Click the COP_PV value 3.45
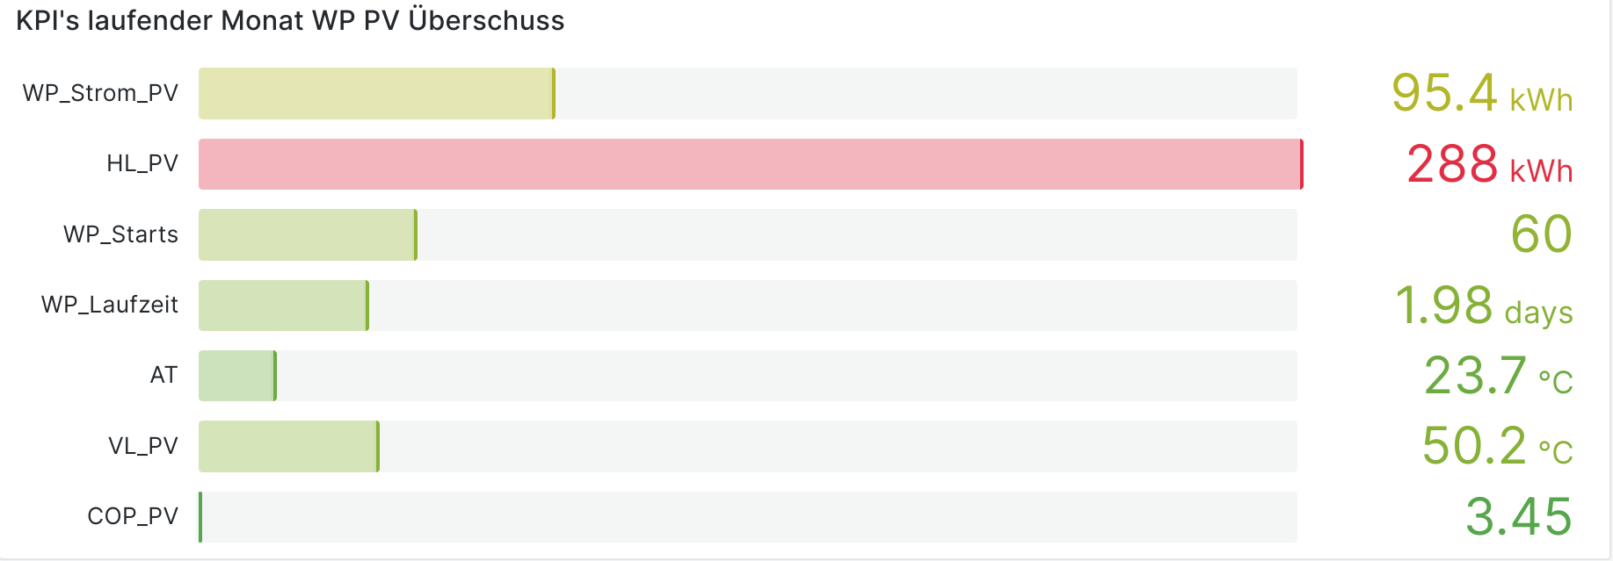Image resolution: width=1613 pixels, height=561 pixels. tap(1518, 516)
